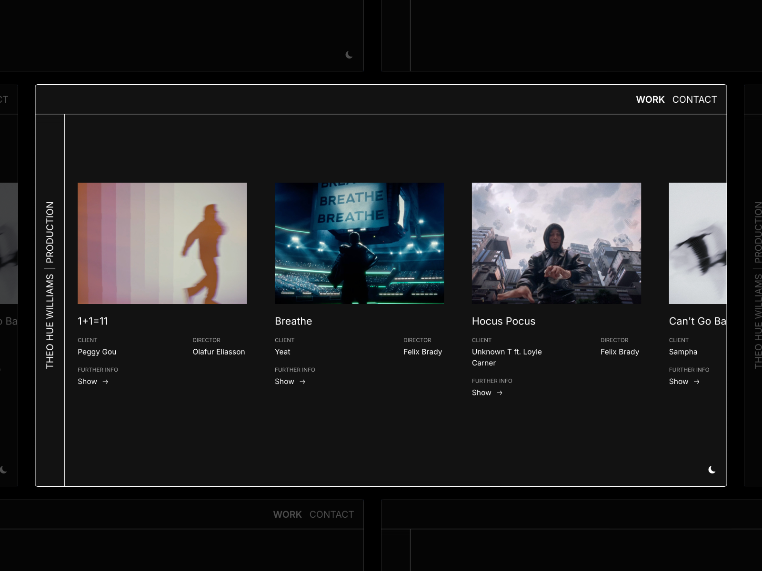Click director name Olafur Eliasson

tap(219, 352)
